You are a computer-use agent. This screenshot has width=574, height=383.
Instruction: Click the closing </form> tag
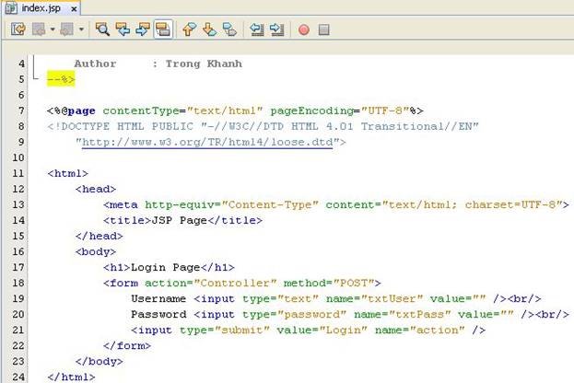point(126,345)
